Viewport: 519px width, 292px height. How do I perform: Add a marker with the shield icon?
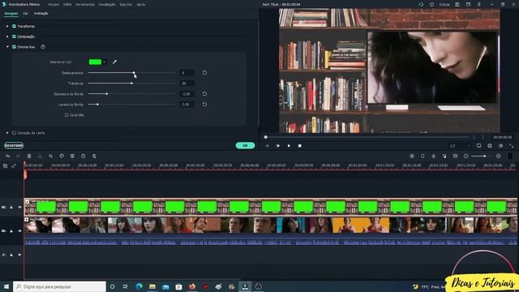pos(422,156)
